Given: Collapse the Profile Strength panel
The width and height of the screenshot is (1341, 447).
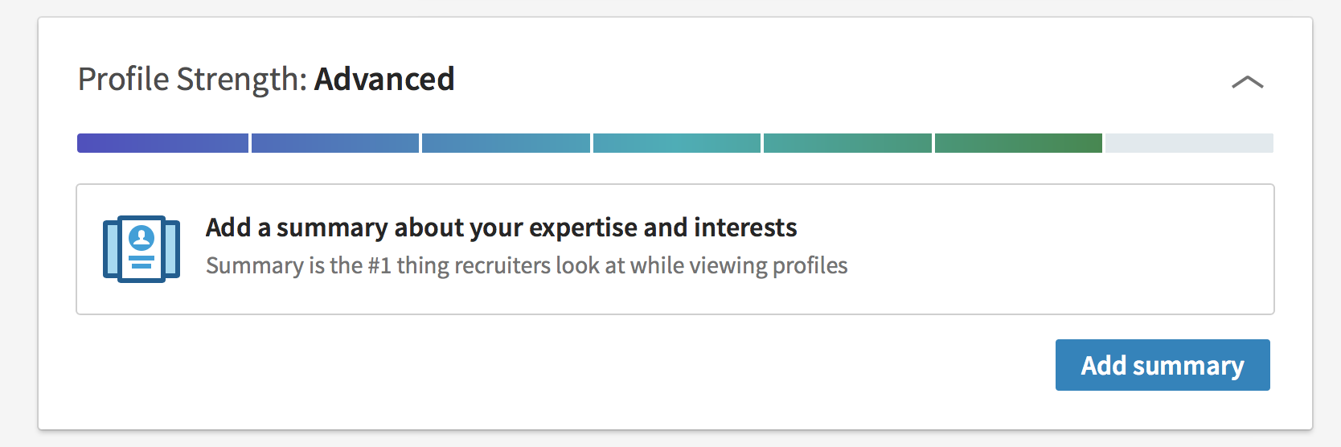Looking at the screenshot, I should [1247, 82].
